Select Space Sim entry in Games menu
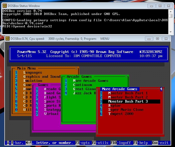Viewport: 175px width, 147px height. click(x=52, y=101)
